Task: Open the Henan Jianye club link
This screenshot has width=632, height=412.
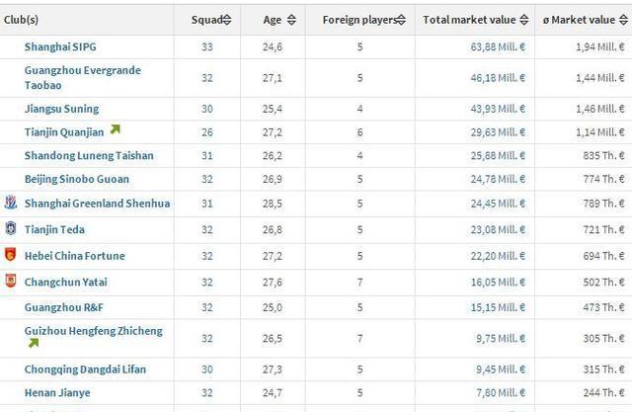Action: click(x=57, y=393)
